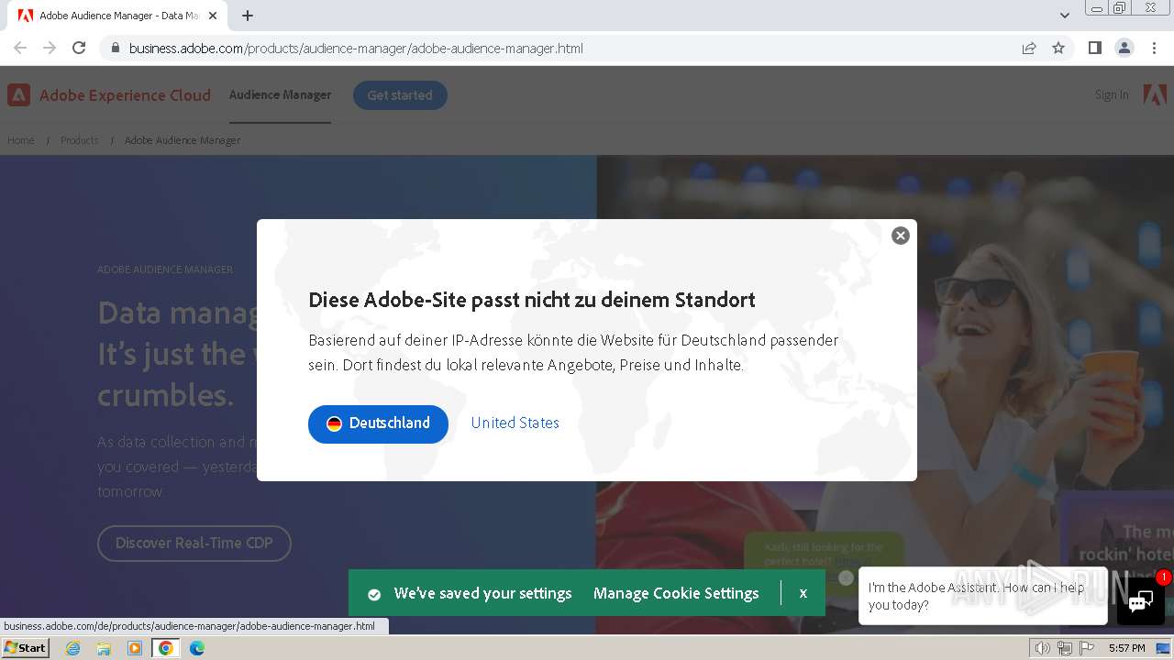Open the Chrome profile menu
The width and height of the screenshot is (1174, 660).
1124,48
